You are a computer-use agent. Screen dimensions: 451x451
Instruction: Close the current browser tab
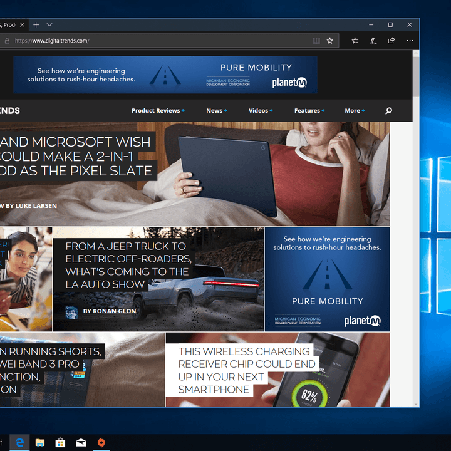22,25
